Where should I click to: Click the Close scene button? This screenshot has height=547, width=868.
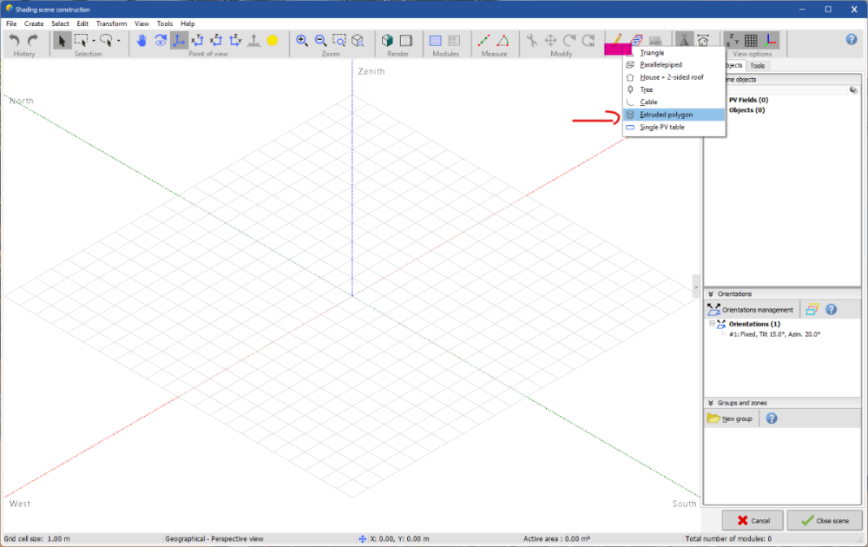(x=825, y=520)
